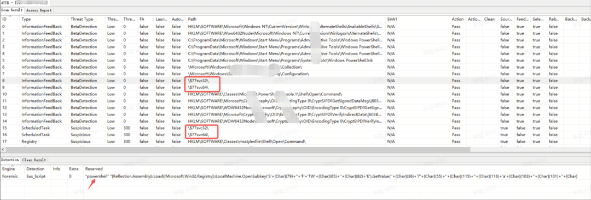Click the Extra column header
This screenshot has height=200, width=591.
[73, 169]
